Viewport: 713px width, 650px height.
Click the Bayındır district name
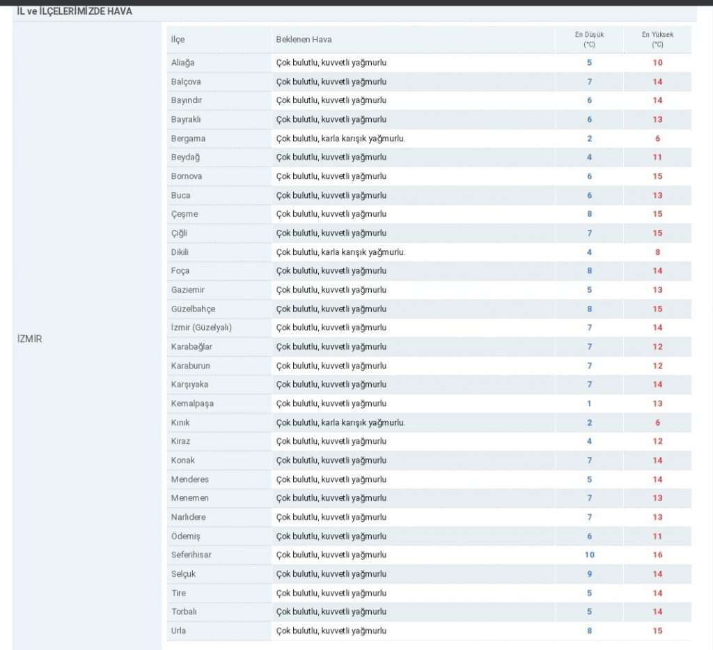pos(187,100)
